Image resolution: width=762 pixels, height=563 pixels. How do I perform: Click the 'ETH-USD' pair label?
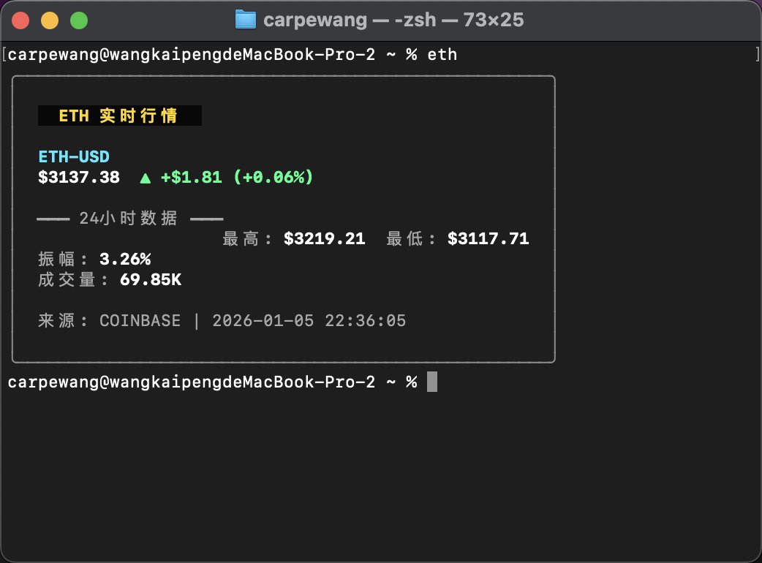point(74,157)
